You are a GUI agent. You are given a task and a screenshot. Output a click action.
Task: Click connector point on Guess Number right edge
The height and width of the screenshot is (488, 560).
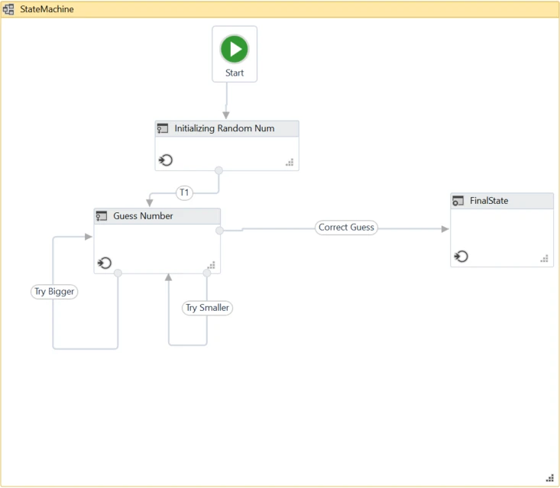219,231
